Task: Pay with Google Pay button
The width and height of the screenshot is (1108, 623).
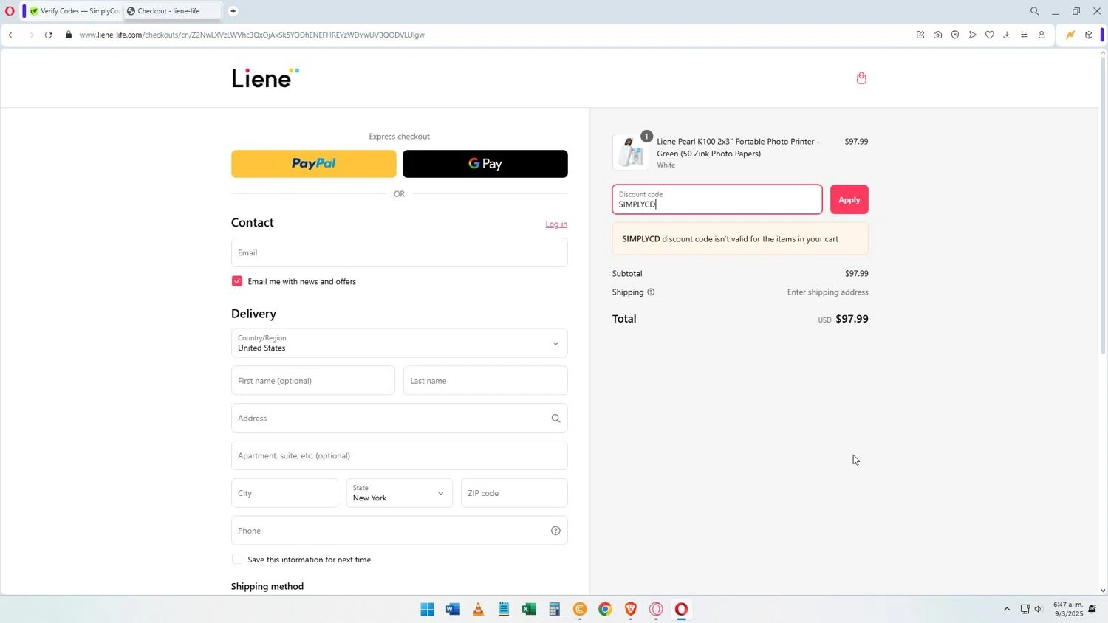Action: pyautogui.click(x=485, y=164)
